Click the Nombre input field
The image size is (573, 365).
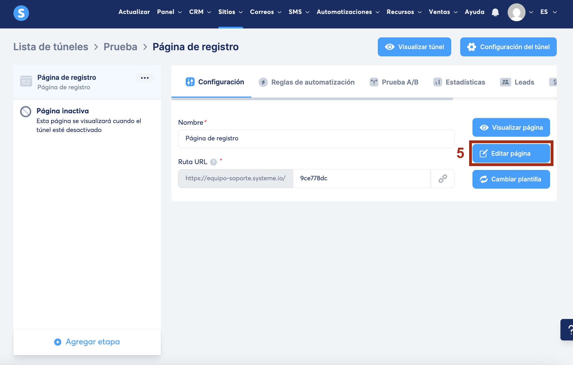(316, 139)
